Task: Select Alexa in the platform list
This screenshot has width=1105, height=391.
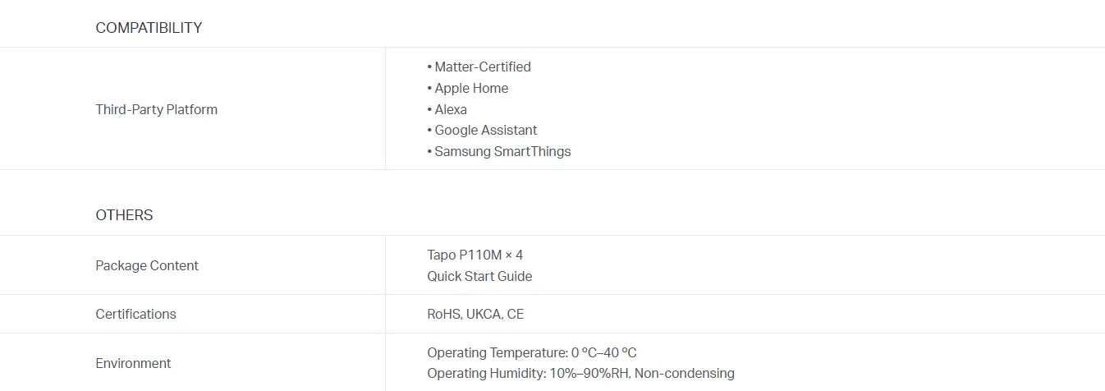Action: [x=450, y=109]
